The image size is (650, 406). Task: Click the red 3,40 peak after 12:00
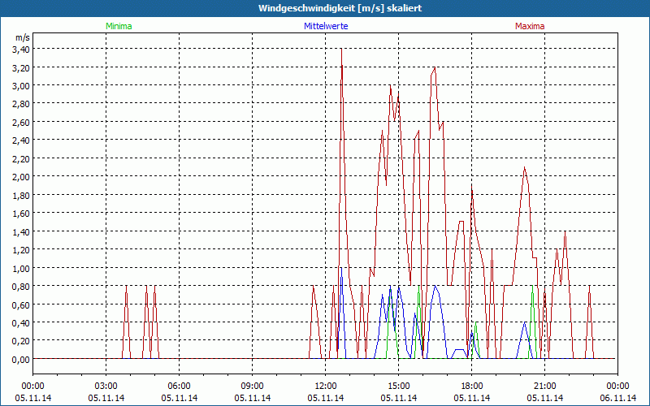pyautogui.click(x=341, y=50)
